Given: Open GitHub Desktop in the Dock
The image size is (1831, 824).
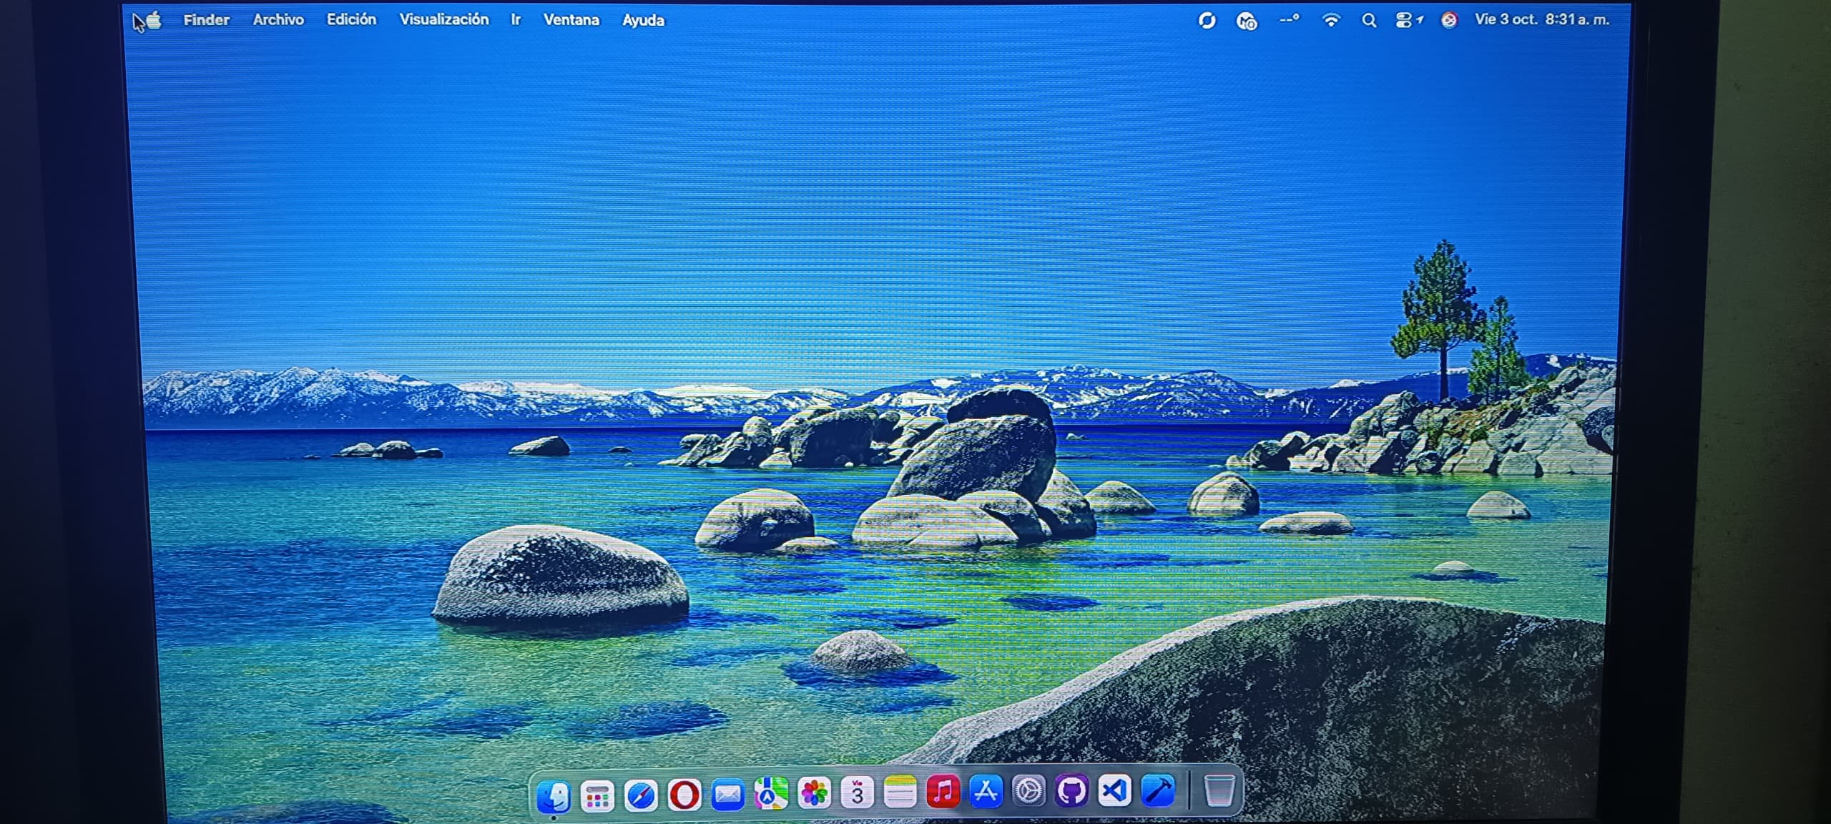Looking at the screenshot, I should coord(1071,791).
